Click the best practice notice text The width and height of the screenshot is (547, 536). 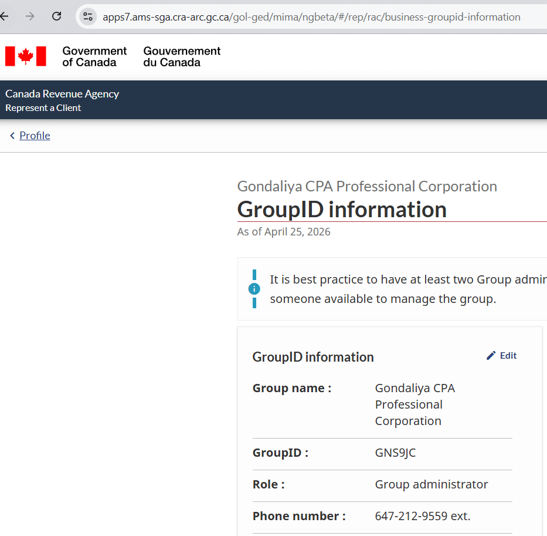408,289
